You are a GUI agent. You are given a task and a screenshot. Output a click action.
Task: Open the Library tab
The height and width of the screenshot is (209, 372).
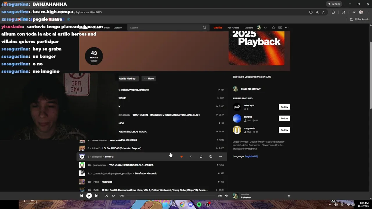pyautogui.click(x=118, y=28)
